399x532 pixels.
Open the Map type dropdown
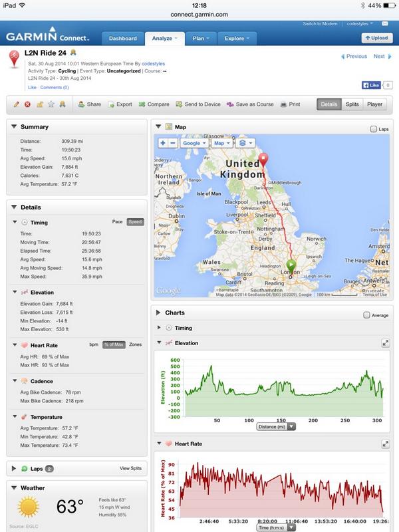point(222,143)
